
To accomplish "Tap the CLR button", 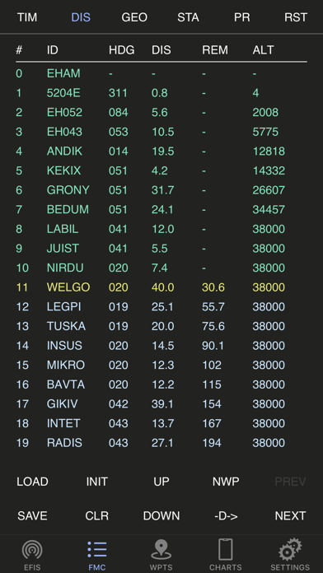I will point(97,515).
